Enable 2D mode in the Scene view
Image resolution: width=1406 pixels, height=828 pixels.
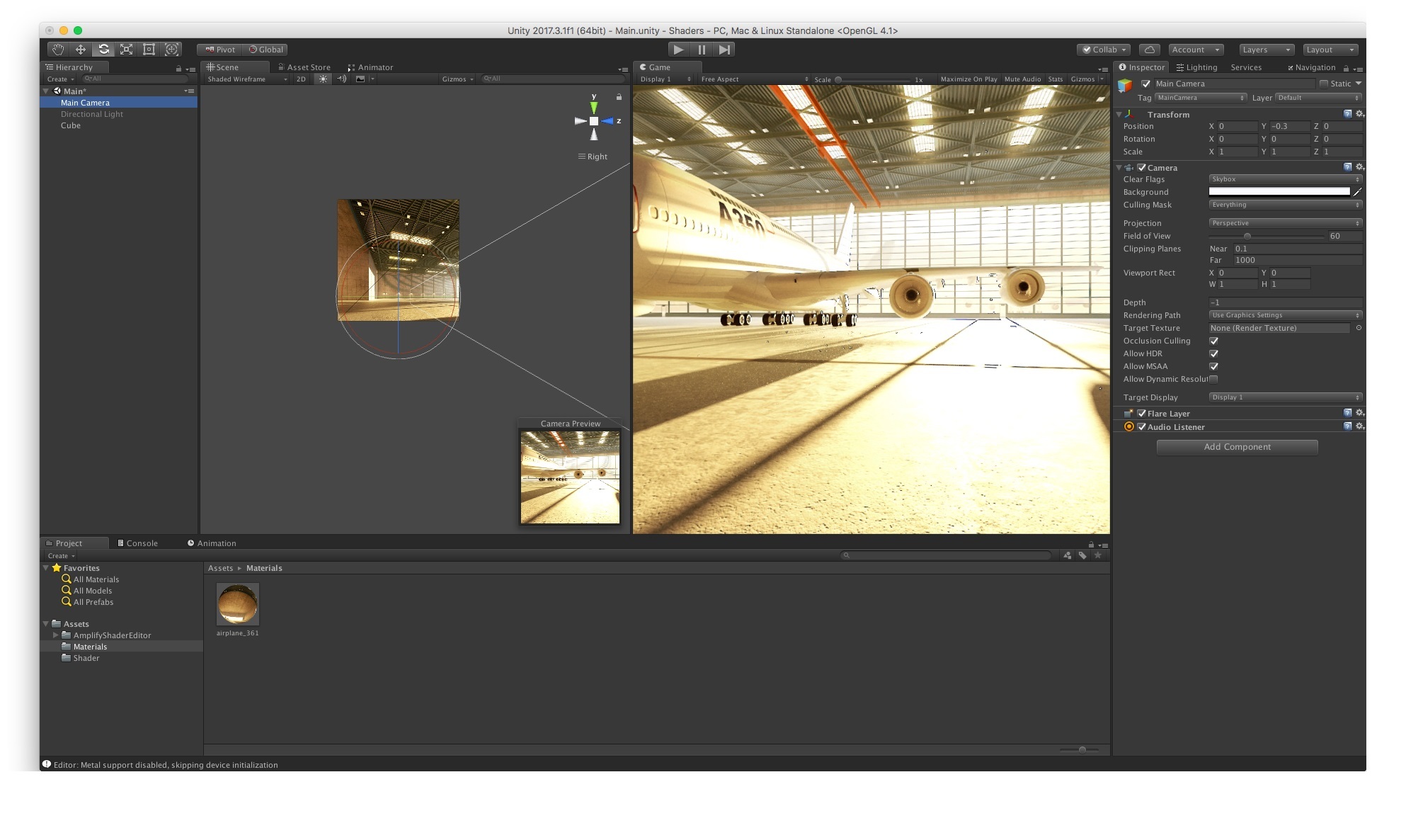pyautogui.click(x=301, y=79)
